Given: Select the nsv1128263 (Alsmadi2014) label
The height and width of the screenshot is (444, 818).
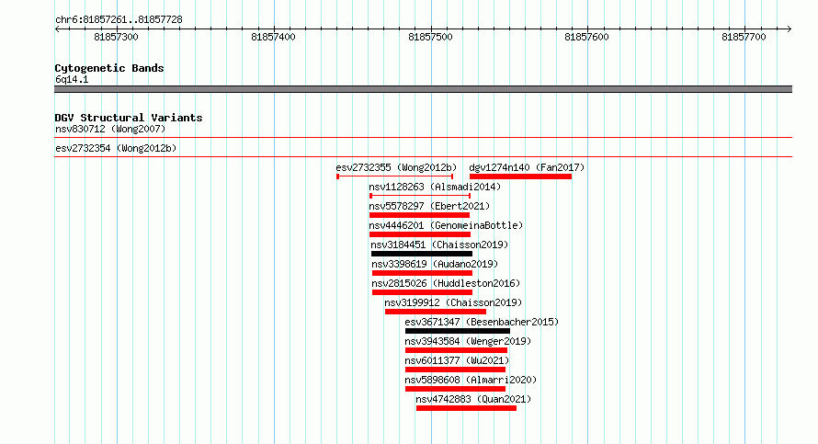Looking at the screenshot, I should (435, 187).
